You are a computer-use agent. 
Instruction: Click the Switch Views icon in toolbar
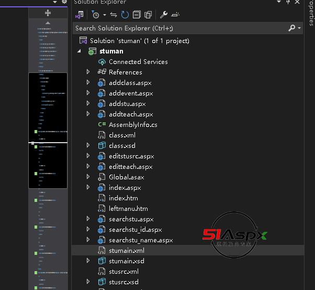click(80, 15)
